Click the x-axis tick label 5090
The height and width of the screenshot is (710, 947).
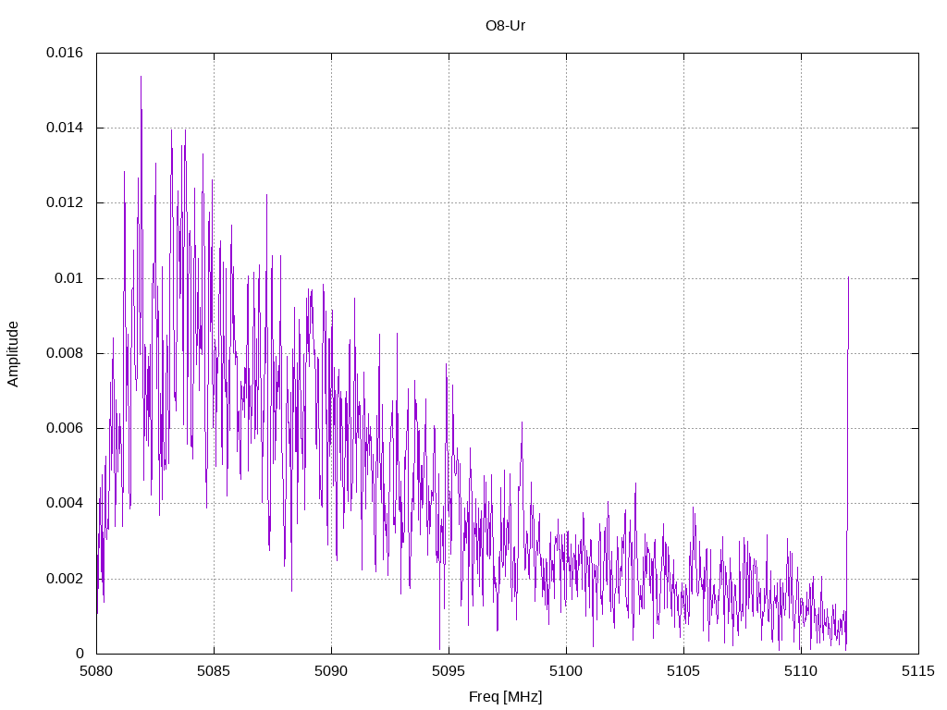pyautogui.click(x=331, y=671)
